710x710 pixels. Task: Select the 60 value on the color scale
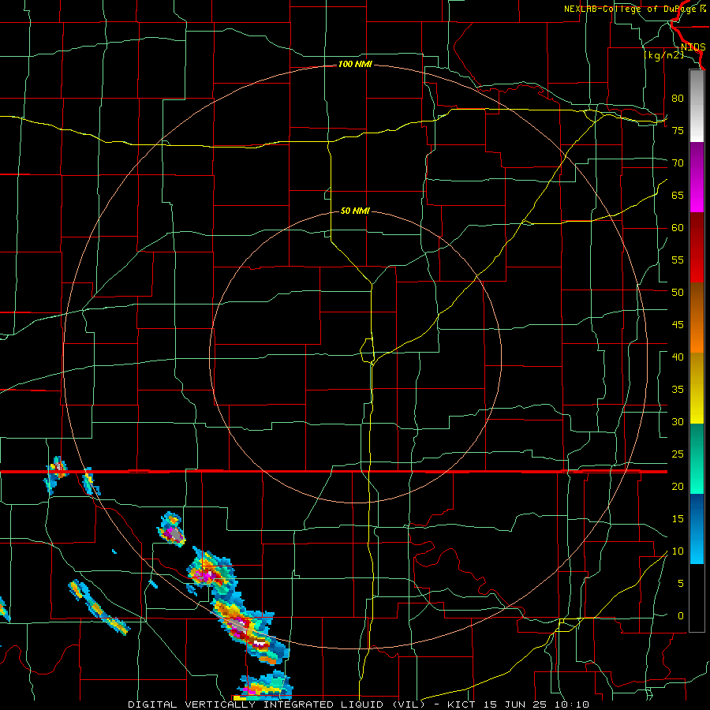(x=678, y=228)
